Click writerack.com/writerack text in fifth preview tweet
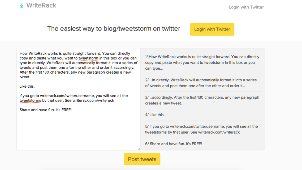Viewport: 302px width, 170px height. (x=219, y=132)
